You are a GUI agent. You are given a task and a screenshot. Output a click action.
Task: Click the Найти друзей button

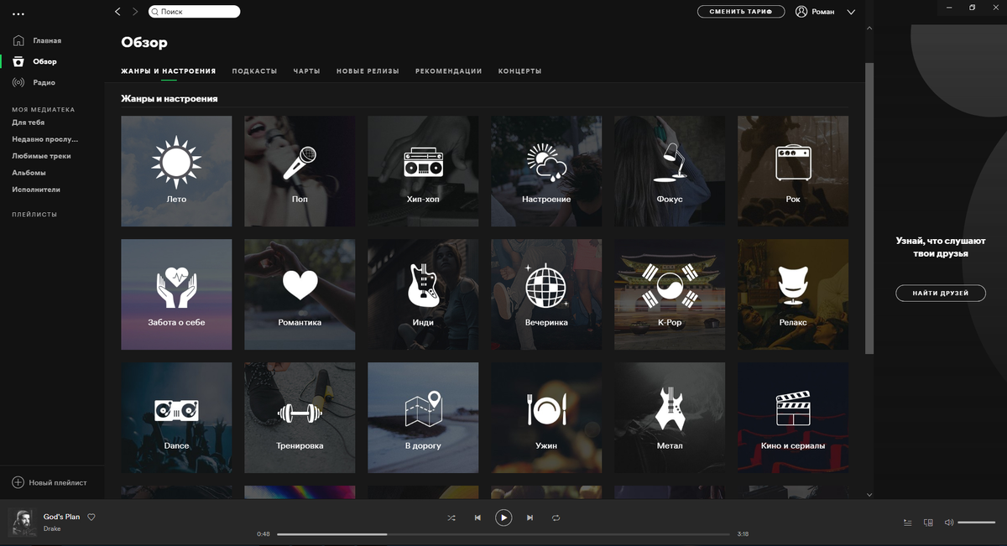click(x=941, y=293)
